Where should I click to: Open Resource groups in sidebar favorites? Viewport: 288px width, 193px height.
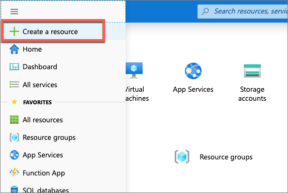[x=49, y=137]
